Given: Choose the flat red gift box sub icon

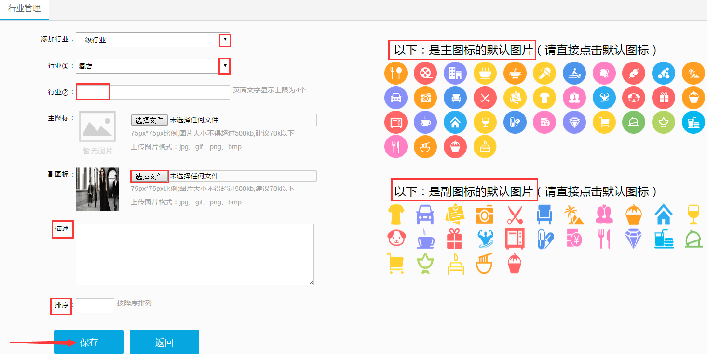Looking at the screenshot, I should (x=455, y=239).
